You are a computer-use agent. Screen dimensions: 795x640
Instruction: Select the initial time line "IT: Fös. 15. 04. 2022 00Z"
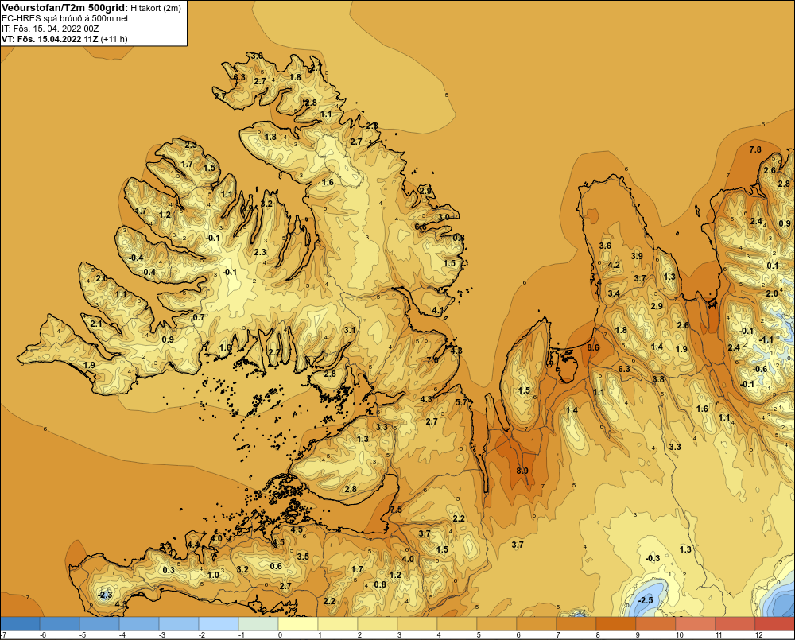point(50,29)
